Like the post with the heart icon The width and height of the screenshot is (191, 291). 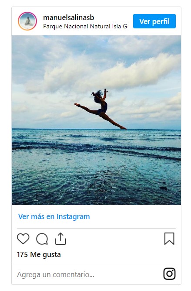click(x=23, y=239)
